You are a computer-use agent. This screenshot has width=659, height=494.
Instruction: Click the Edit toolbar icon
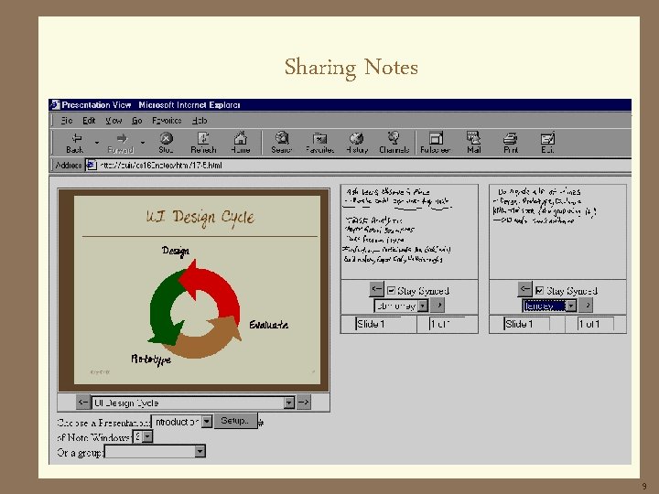pos(547,143)
